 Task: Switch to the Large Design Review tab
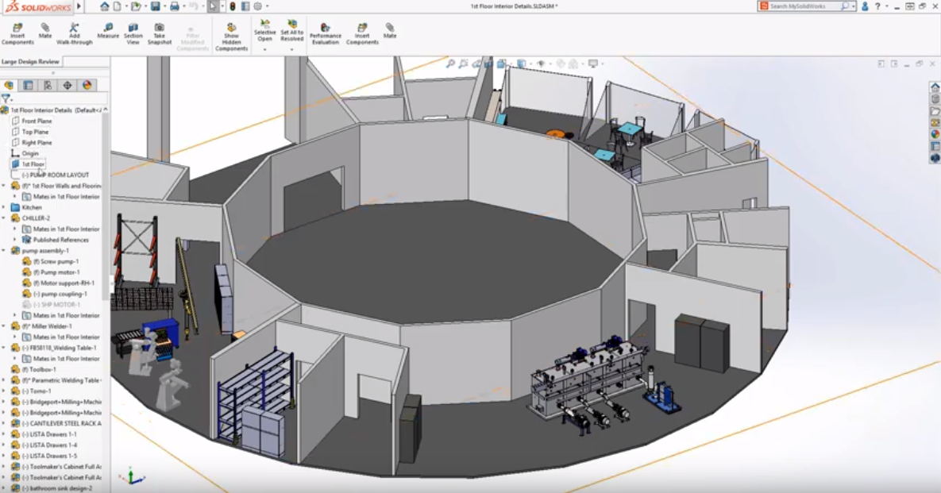[x=30, y=61]
